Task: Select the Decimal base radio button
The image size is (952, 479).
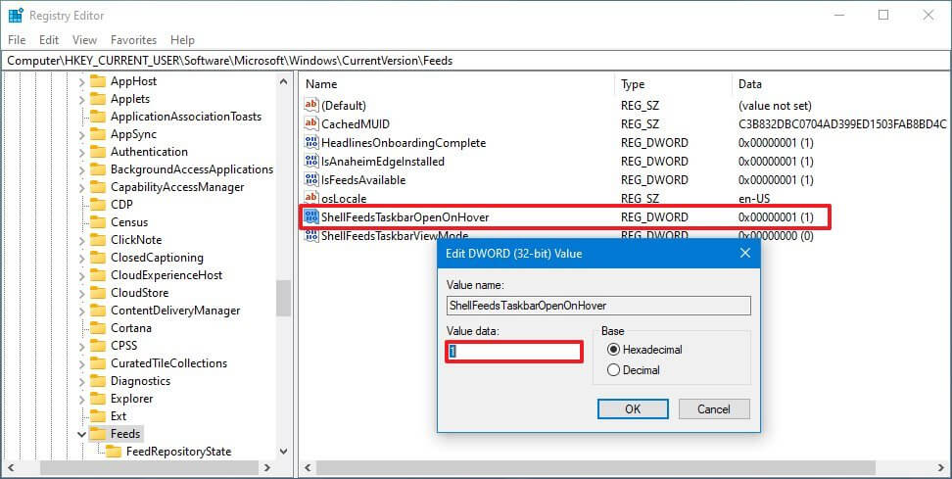Action: pyautogui.click(x=613, y=369)
